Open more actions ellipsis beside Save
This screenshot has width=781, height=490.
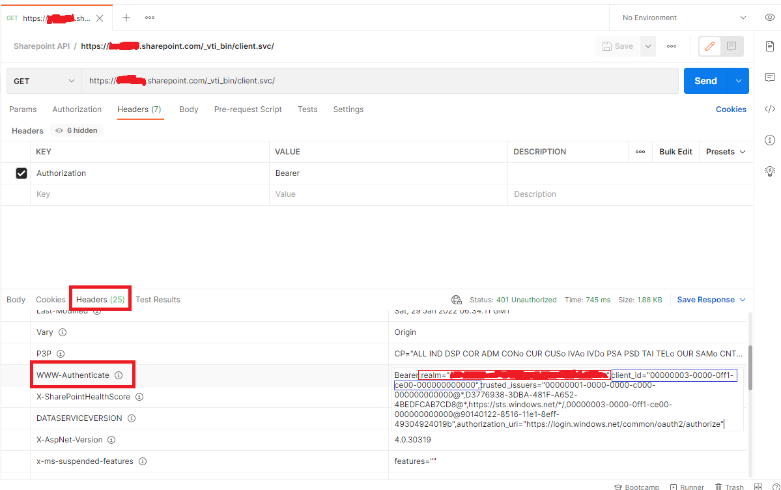tap(672, 46)
